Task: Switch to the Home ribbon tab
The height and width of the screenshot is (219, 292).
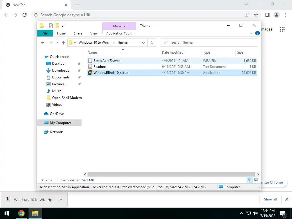Action: click(x=61, y=33)
